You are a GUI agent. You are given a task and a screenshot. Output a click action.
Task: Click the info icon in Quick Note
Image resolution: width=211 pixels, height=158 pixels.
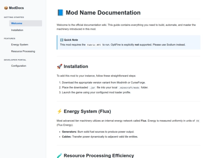pos(62,40)
